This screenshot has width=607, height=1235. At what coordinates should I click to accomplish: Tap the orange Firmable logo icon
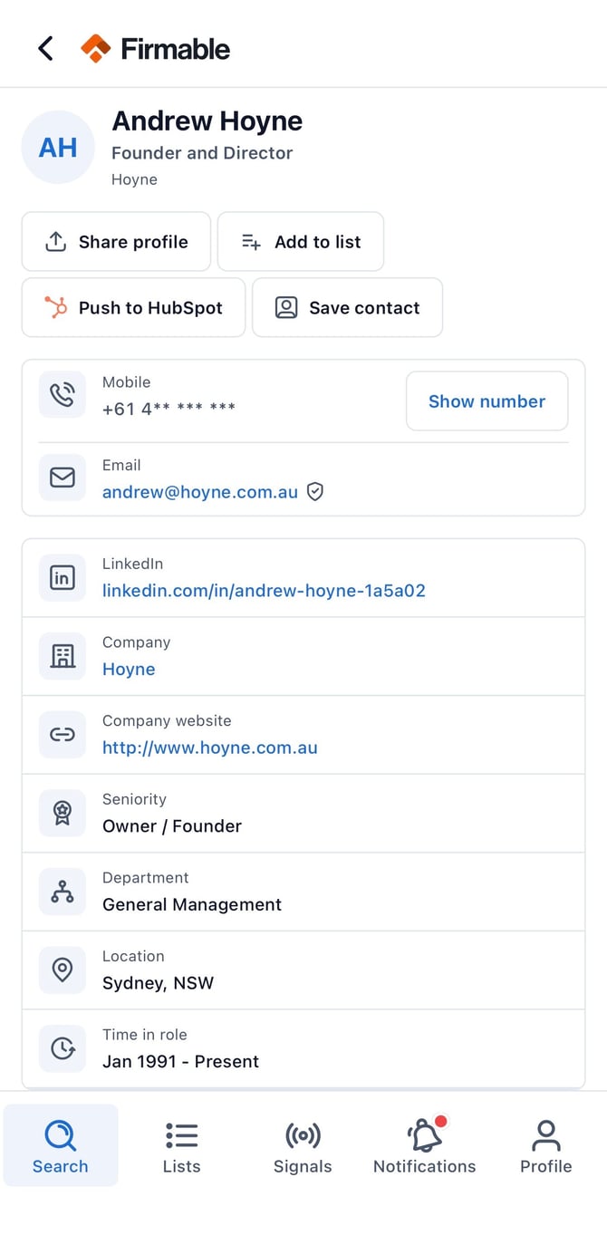[x=95, y=48]
